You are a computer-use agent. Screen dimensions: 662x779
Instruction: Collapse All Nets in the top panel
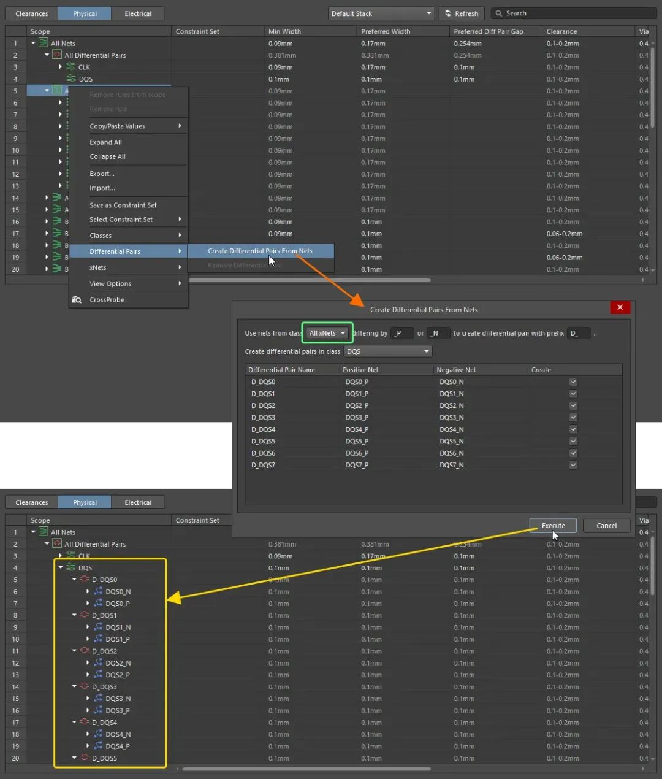33,43
